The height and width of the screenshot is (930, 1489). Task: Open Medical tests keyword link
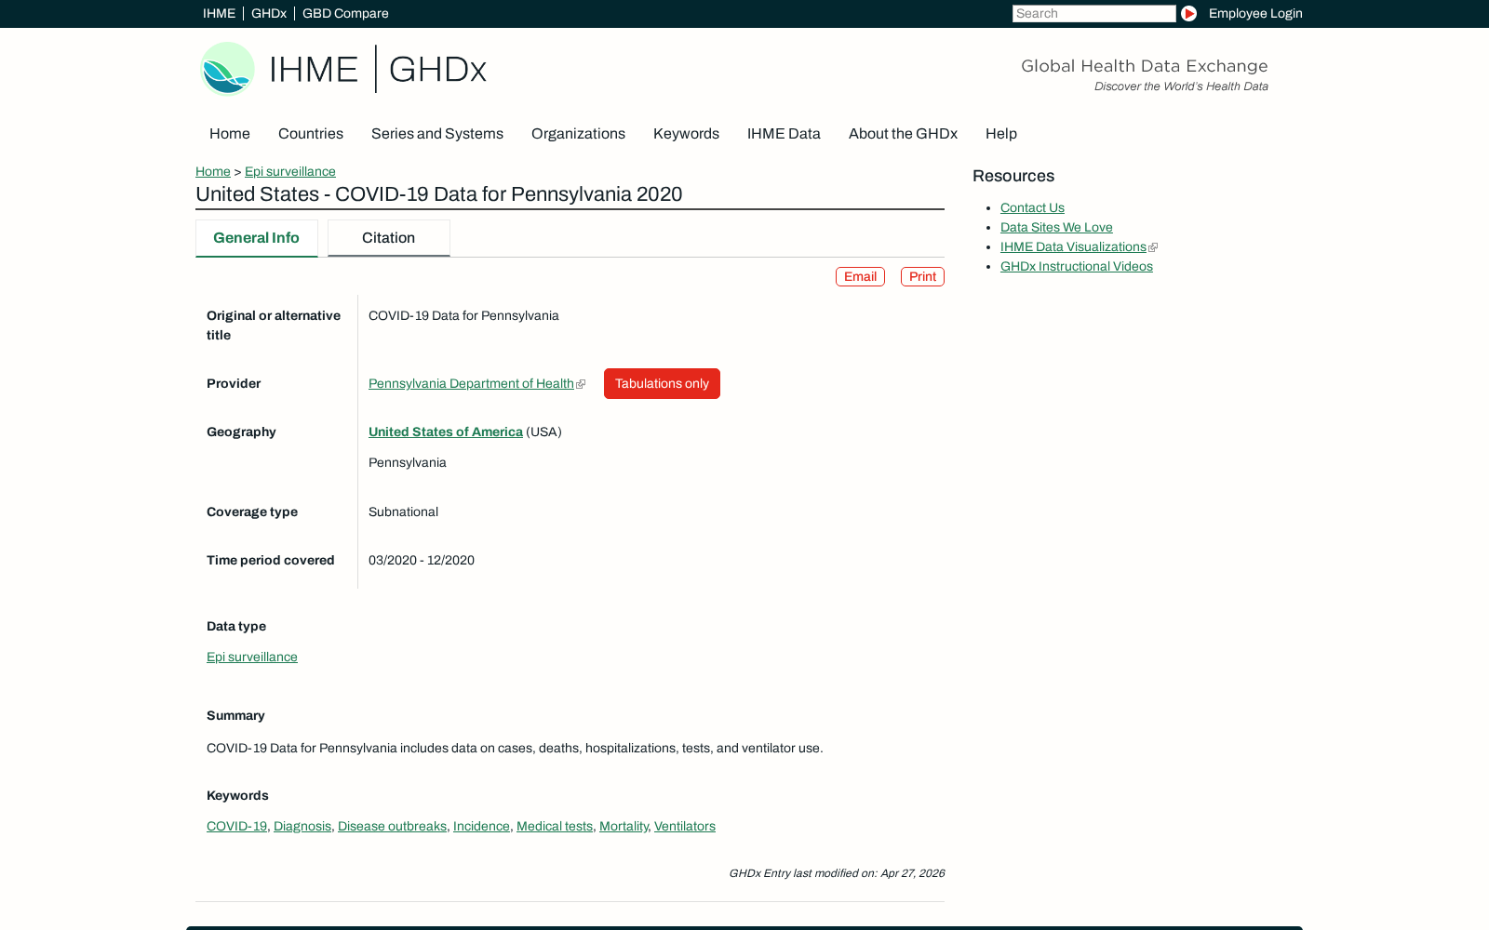coord(555,827)
